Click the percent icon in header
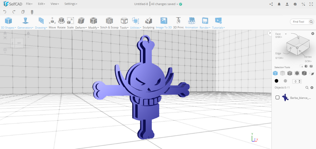This screenshot has height=149, width=316. [x=303, y=4]
